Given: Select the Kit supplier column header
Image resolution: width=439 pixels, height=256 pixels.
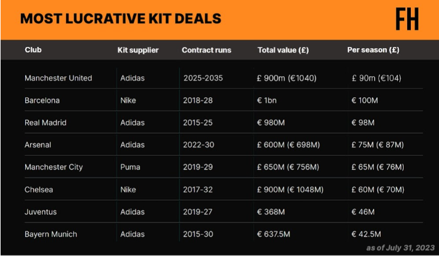Looking at the screenshot, I should 138,50.
